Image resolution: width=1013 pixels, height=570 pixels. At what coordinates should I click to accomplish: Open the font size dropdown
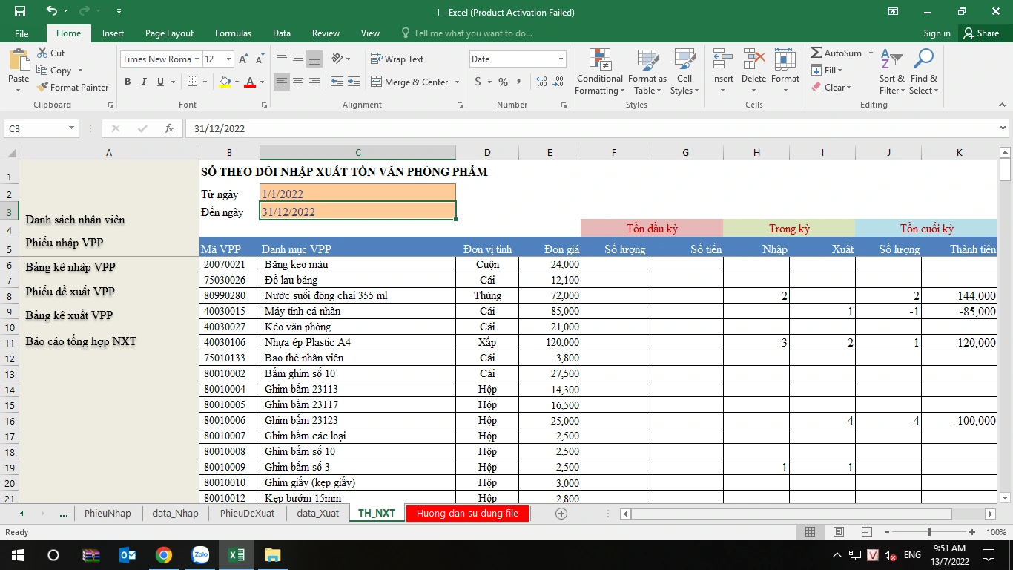[x=228, y=59]
